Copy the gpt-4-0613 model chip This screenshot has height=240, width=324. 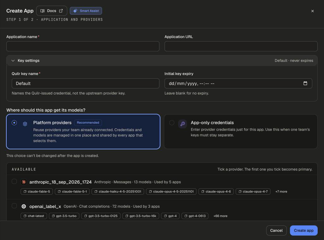[x=195, y=216]
